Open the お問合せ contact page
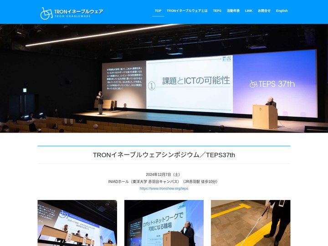The height and width of the screenshot is (246, 328). point(264,10)
